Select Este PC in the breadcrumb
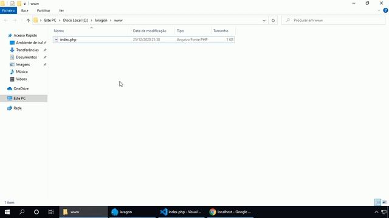389x218 pixels. (x=50, y=21)
